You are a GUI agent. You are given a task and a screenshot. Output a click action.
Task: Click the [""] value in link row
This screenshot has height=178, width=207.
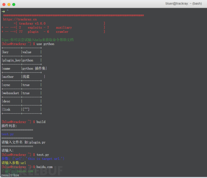tap(26, 109)
